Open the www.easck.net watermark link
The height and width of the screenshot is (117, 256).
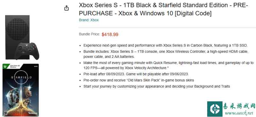(239, 113)
